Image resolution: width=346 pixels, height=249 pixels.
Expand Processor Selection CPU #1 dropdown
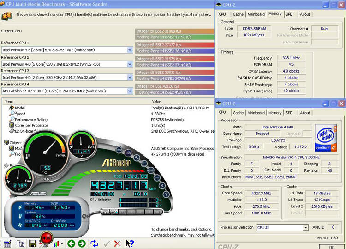pyautogui.click(x=305, y=227)
